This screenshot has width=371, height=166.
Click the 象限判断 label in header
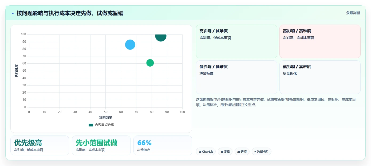coord(353,13)
